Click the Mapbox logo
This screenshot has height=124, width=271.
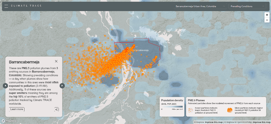coord(9,121)
